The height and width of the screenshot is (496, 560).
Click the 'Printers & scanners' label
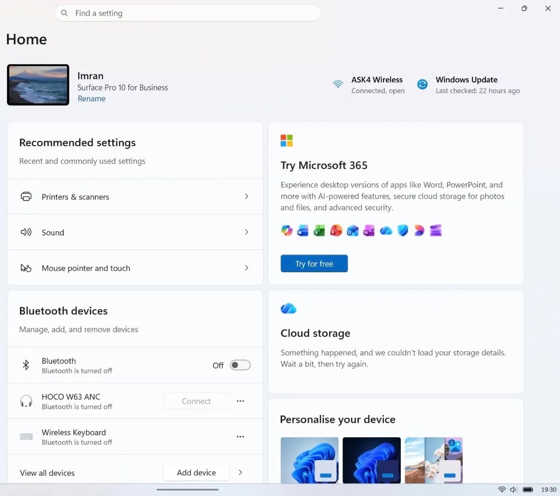click(75, 197)
